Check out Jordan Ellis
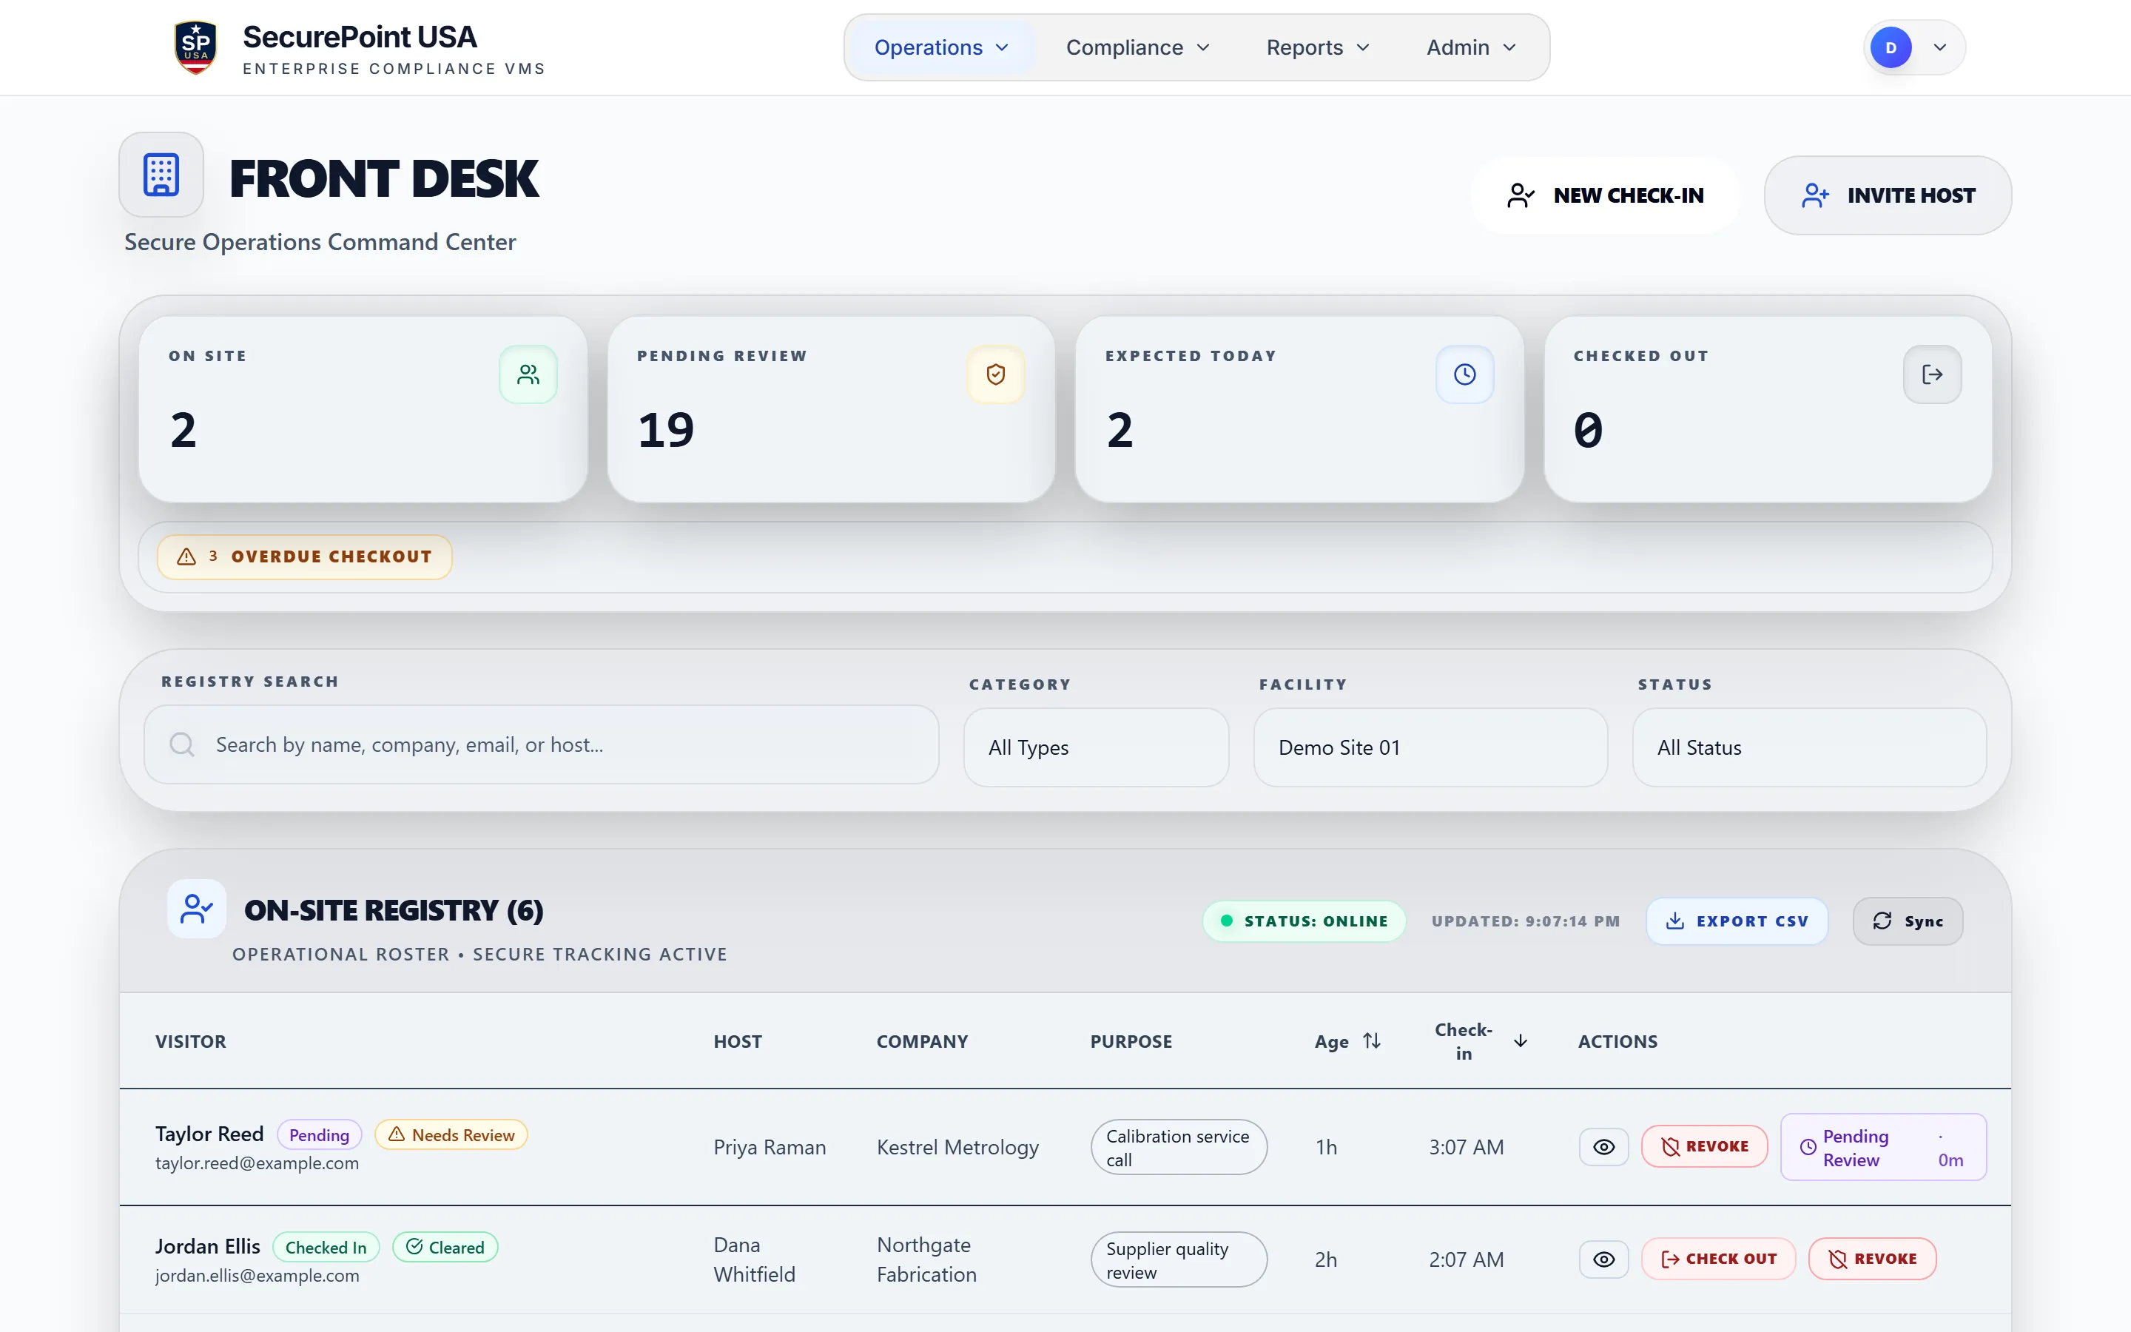The image size is (2131, 1332). (x=1718, y=1259)
